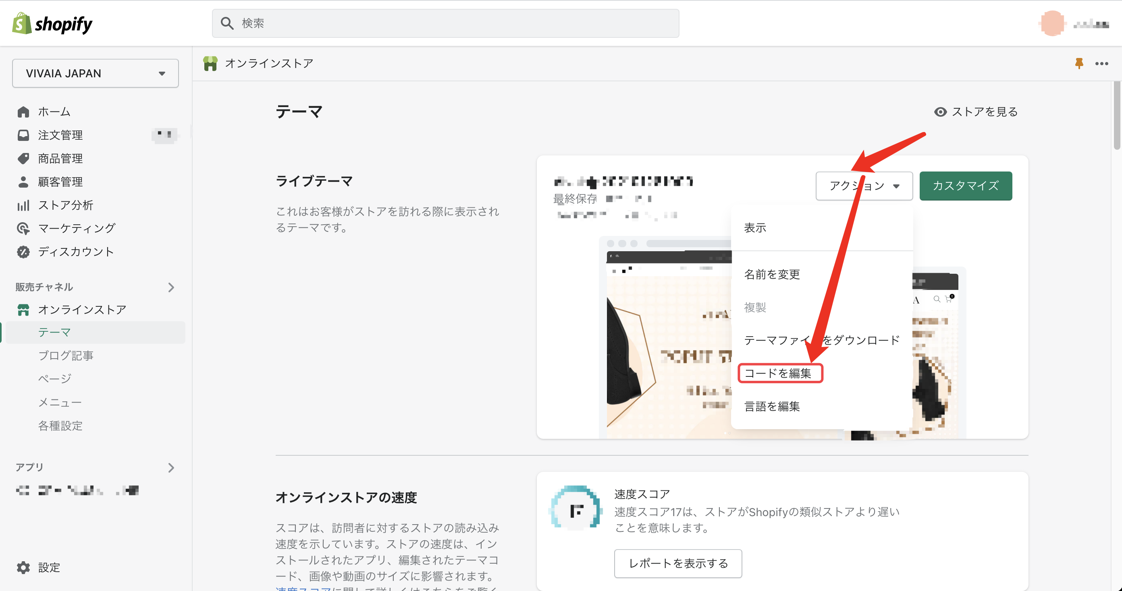Click ストアを見る link
Image resolution: width=1122 pixels, height=591 pixels.
point(984,112)
